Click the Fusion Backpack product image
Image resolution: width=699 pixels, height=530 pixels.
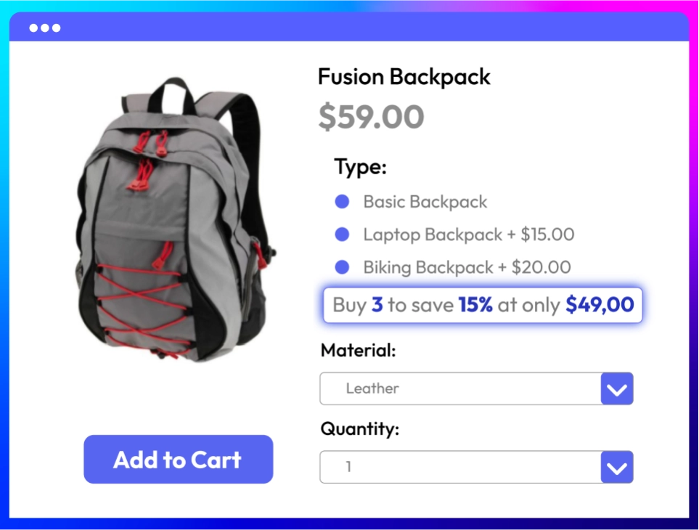(x=176, y=219)
